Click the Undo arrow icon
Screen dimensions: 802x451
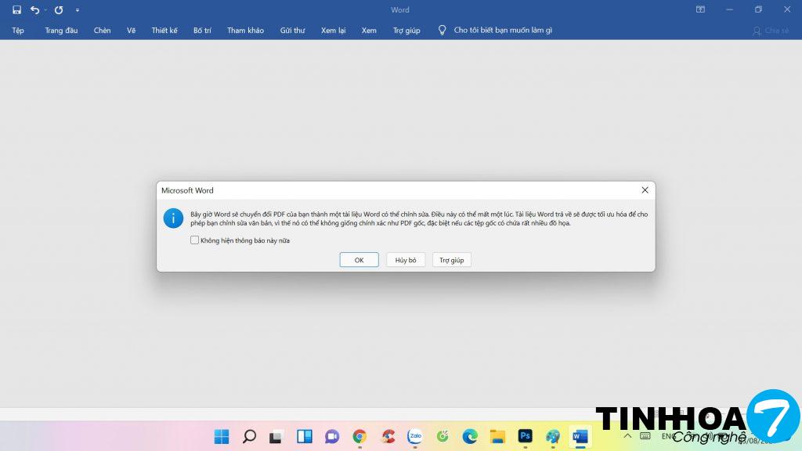click(34, 10)
